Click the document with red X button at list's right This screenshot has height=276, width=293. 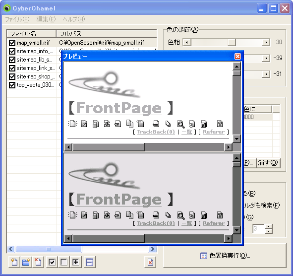click(150, 262)
